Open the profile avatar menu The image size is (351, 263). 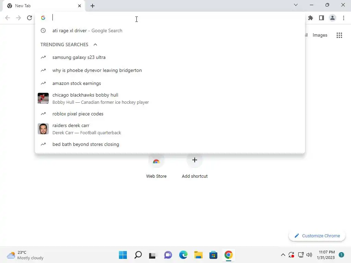point(332,18)
